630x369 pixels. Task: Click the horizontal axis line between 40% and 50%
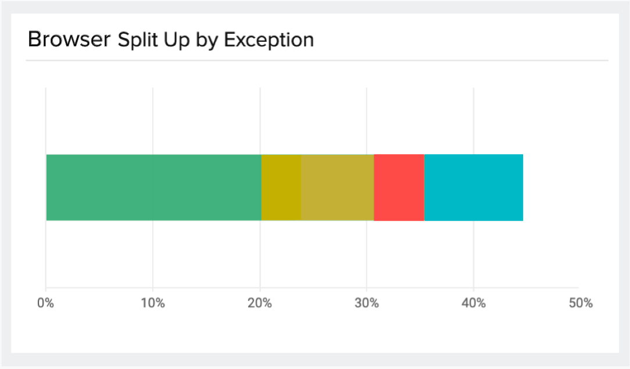point(526,288)
